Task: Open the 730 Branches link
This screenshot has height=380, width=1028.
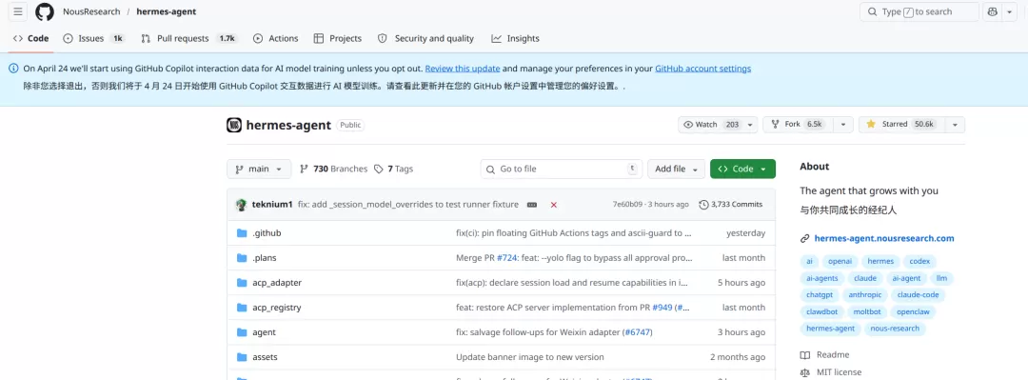Action: click(334, 169)
